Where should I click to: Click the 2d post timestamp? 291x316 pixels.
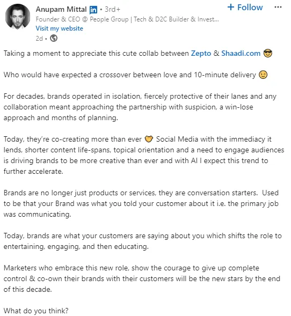coord(39,38)
